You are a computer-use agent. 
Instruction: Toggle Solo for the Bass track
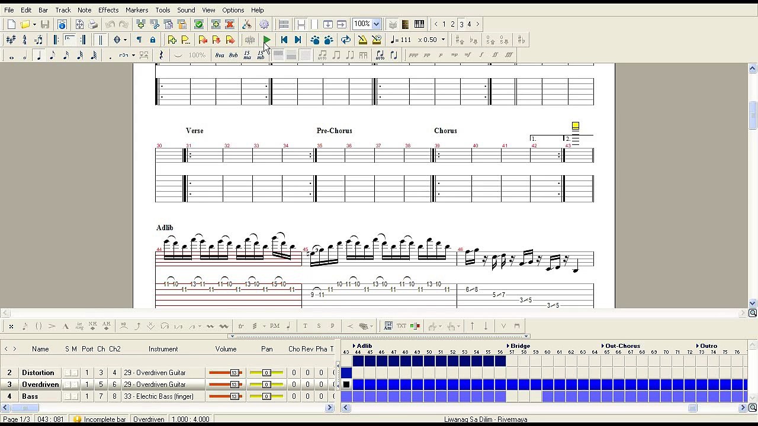tap(67, 396)
